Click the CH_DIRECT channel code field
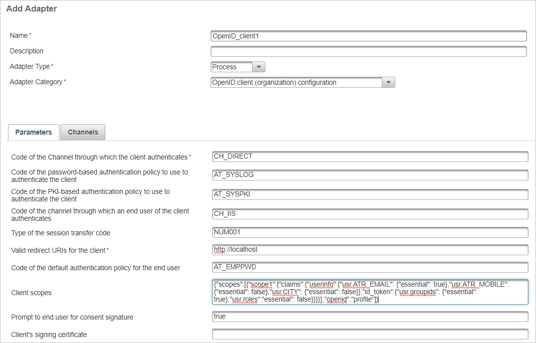Screen dimensions: 536x343 370,157
